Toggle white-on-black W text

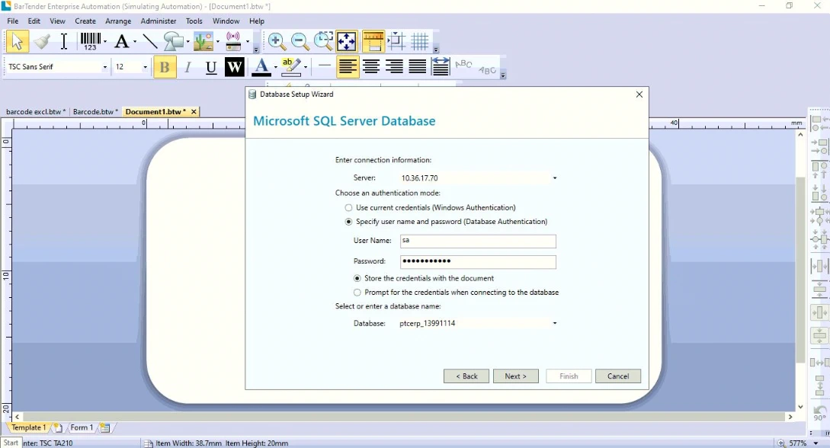pos(235,67)
